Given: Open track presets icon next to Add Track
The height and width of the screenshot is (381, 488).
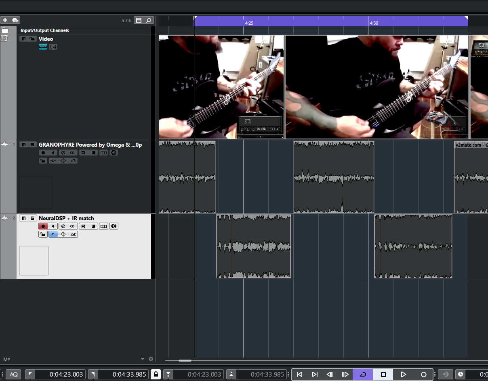Looking at the screenshot, I should click(15, 20).
